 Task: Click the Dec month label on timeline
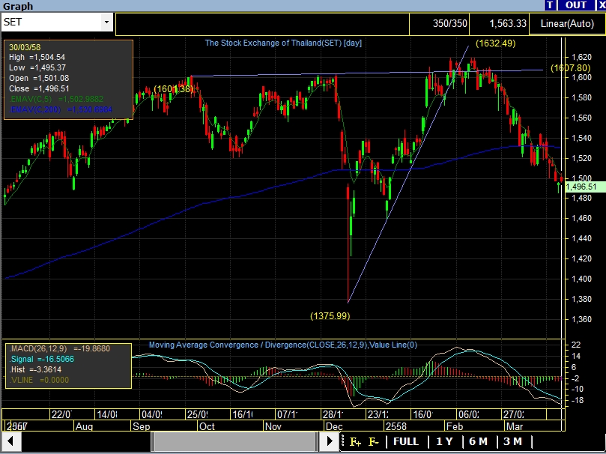point(334,426)
